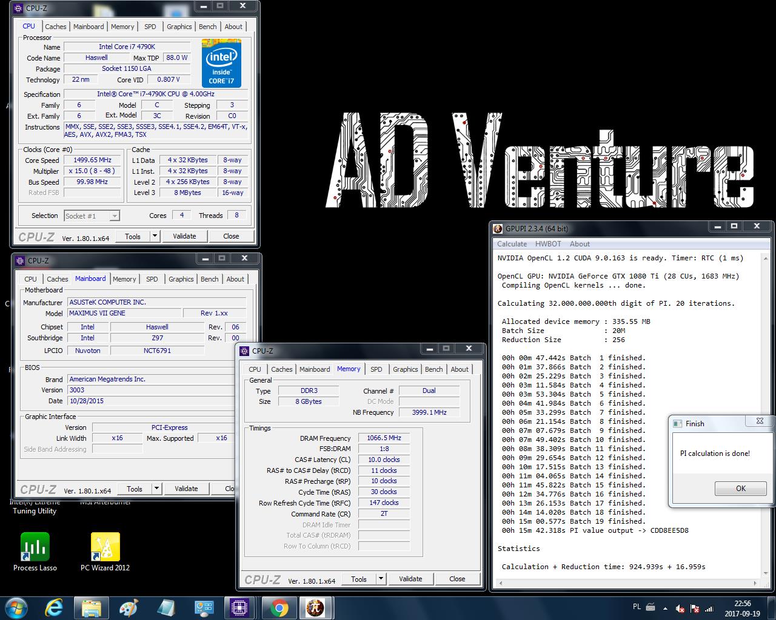Switch to CPU-Z purple chip taskbar icon
Screen dimensions: 776x620
(241, 608)
